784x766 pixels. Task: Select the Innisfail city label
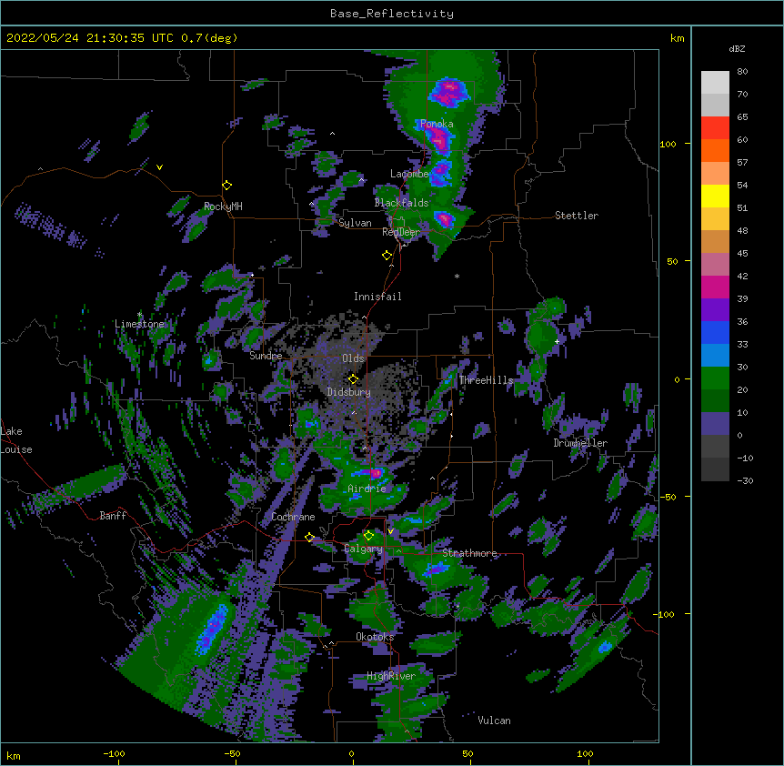[377, 297]
